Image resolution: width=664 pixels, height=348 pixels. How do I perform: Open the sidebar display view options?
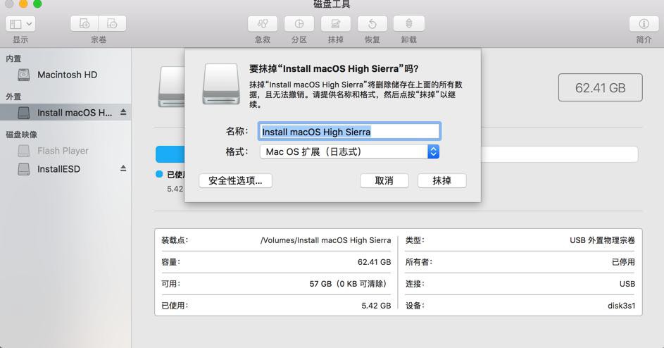20,24
